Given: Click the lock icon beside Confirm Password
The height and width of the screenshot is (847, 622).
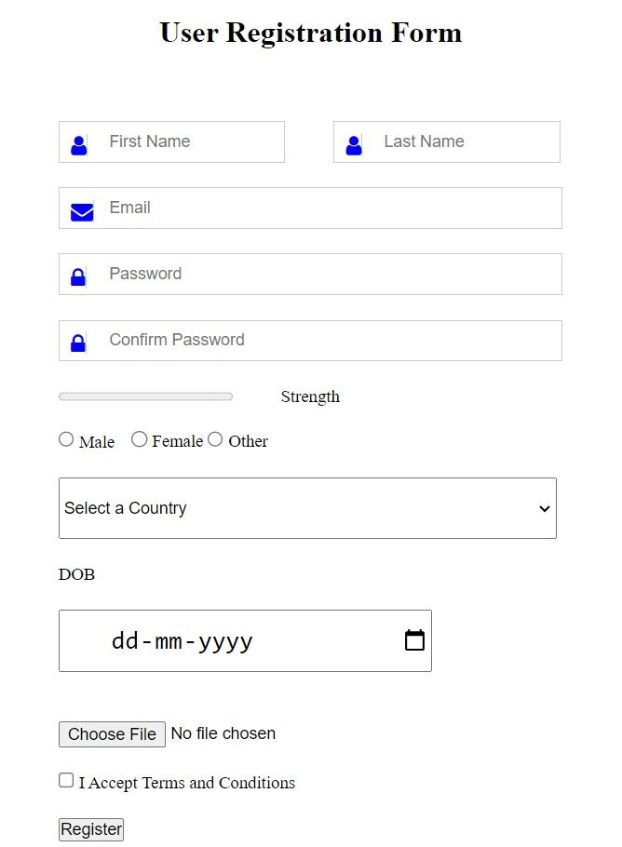Looking at the screenshot, I should [x=78, y=343].
